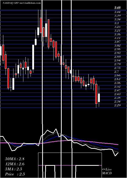127x178 pixels.
Task: Click the 3.07 price axis label
Action: tap(117, 42)
